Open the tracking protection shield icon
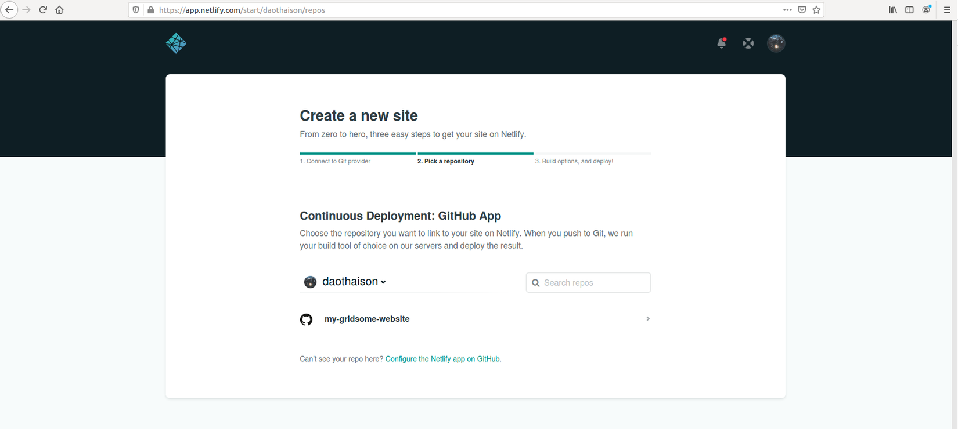This screenshot has width=958, height=429. [x=136, y=10]
